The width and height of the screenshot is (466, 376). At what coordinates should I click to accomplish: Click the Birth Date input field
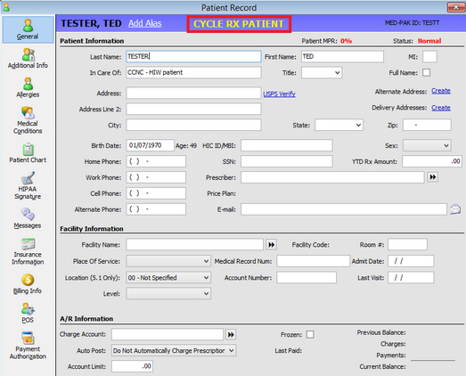(150, 145)
